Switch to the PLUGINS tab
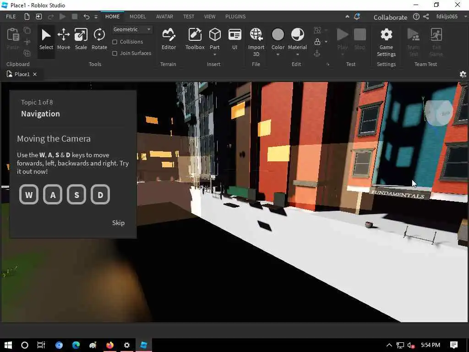The image size is (469, 352). coord(235,17)
